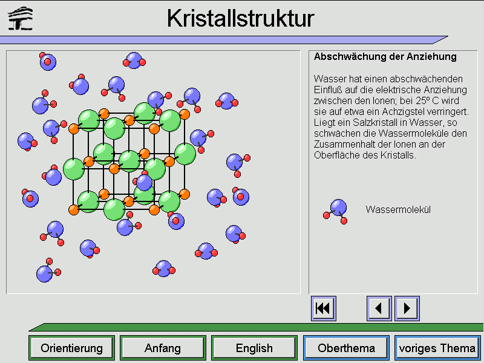Open the Orientierung page
This screenshot has width=484, height=363.
point(71,348)
